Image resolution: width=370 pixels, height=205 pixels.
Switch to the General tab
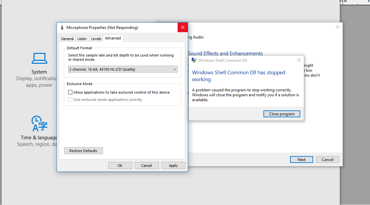click(67, 39)
